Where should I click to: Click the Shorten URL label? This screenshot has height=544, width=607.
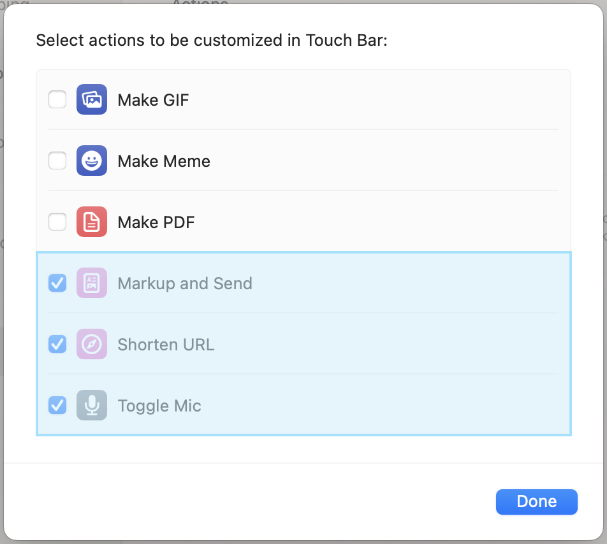(166, 345)
